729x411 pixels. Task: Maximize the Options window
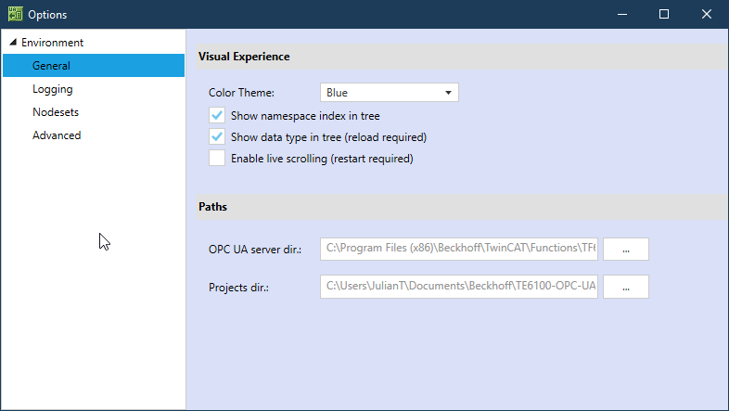(x=664, y=15)
